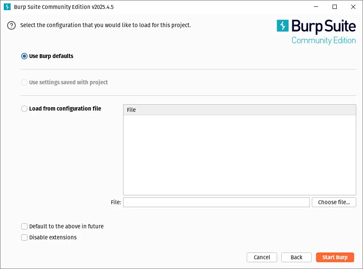Image resolution: width=363 pixels, height=269 pixels.
Task: Close the Burp Suite window
Action: coord(353,7)
